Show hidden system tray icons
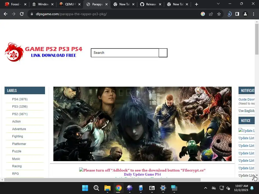 [206, 188]
